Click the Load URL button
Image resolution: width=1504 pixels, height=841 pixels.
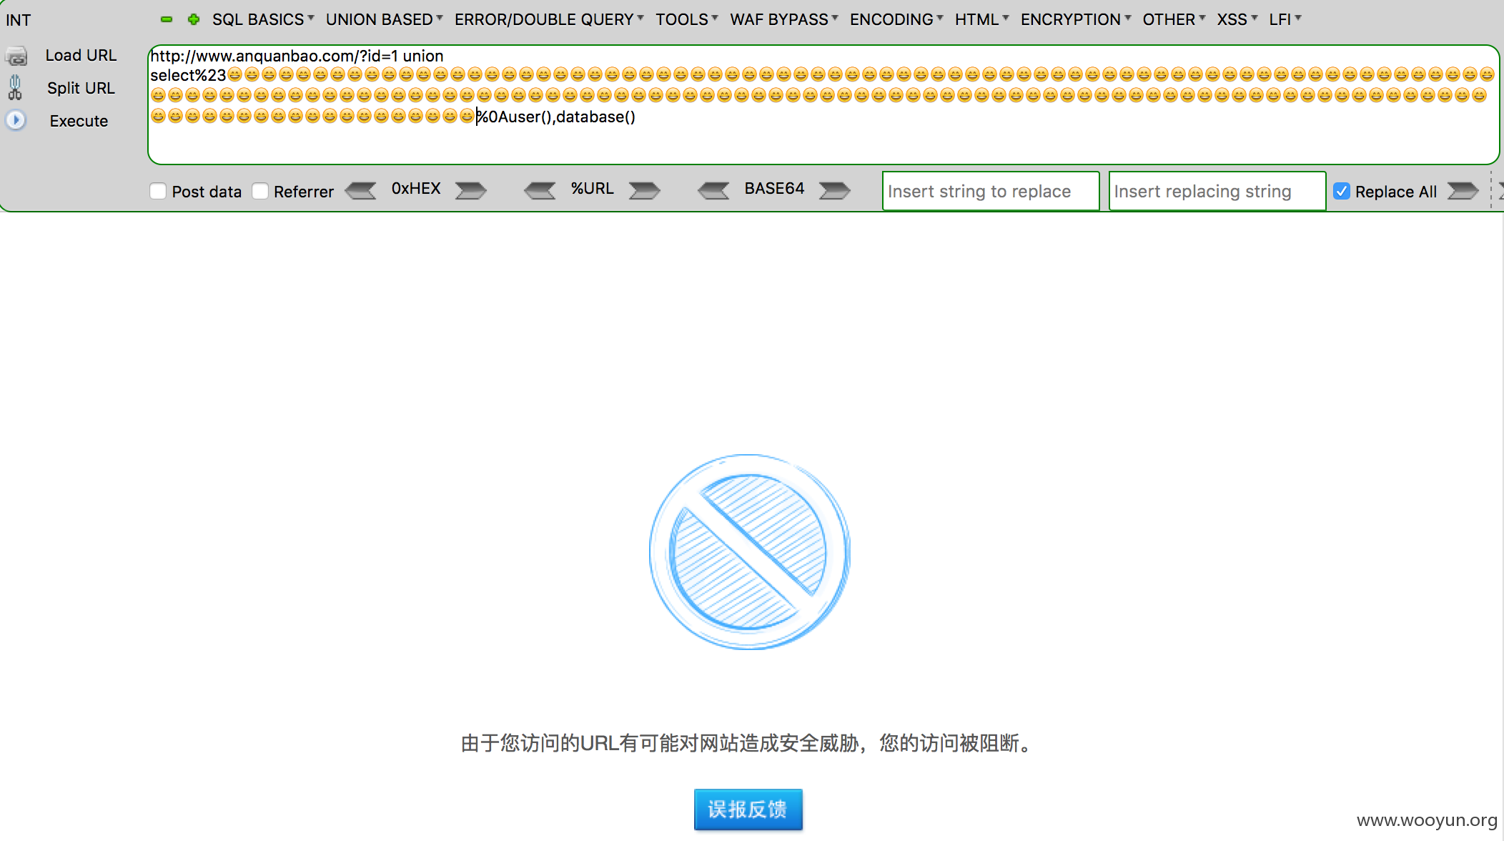point(81,56)
